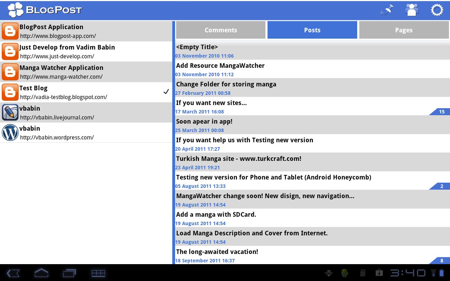Image resolution: width=450 pixels, height=281 pixels.
Task: Tap the Android back navigation icon
Action: (13, 273)
